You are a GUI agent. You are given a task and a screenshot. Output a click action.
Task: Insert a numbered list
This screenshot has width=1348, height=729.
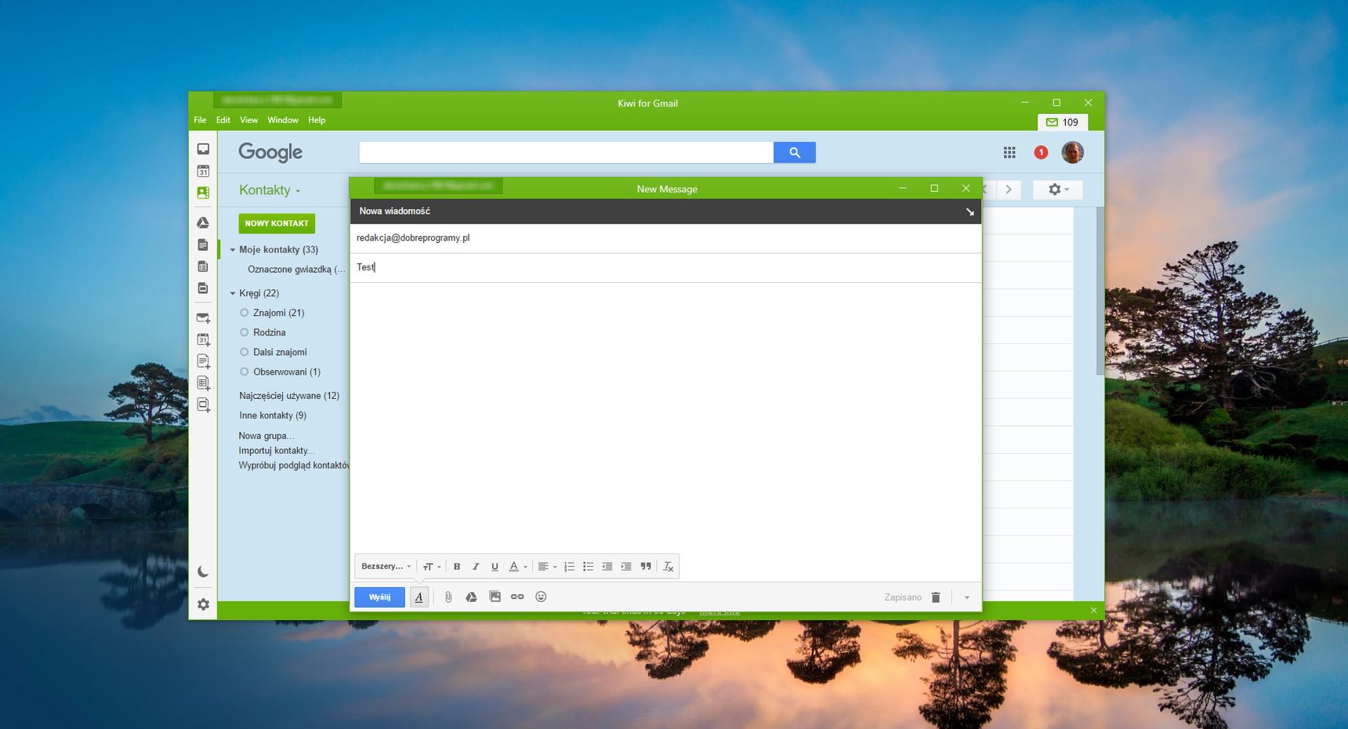tap(569, 567)
